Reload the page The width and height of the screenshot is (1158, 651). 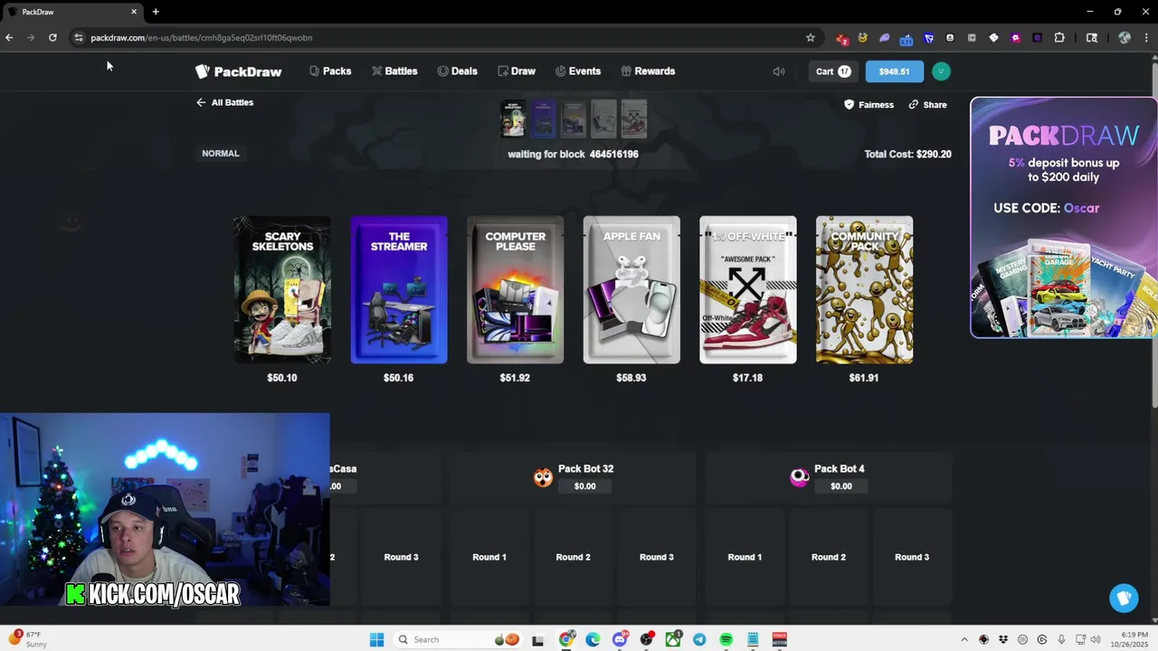pos(52,38)
